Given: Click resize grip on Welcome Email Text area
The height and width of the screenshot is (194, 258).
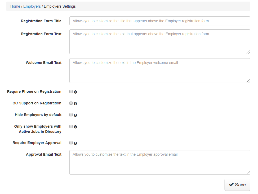Looking at the screenshot, I should point(248,81).
